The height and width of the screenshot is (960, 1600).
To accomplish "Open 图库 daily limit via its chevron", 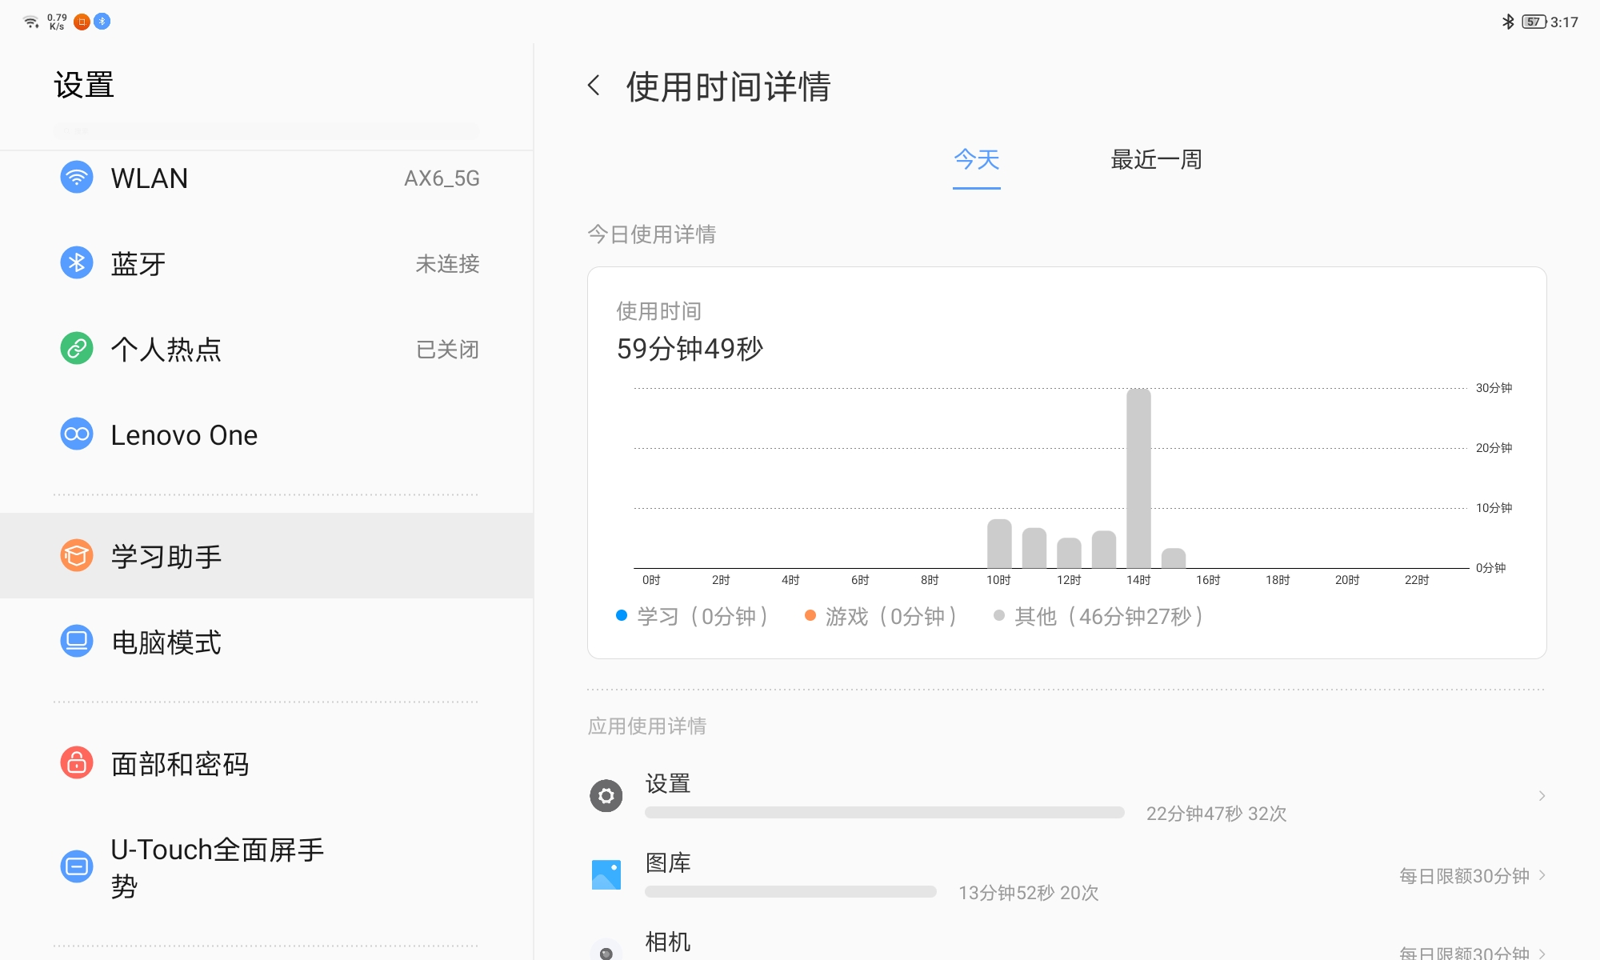I will point(1542,875).
